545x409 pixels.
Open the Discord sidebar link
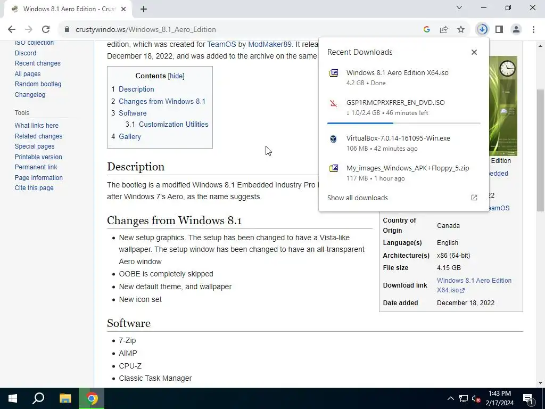[x=26, y=53]
